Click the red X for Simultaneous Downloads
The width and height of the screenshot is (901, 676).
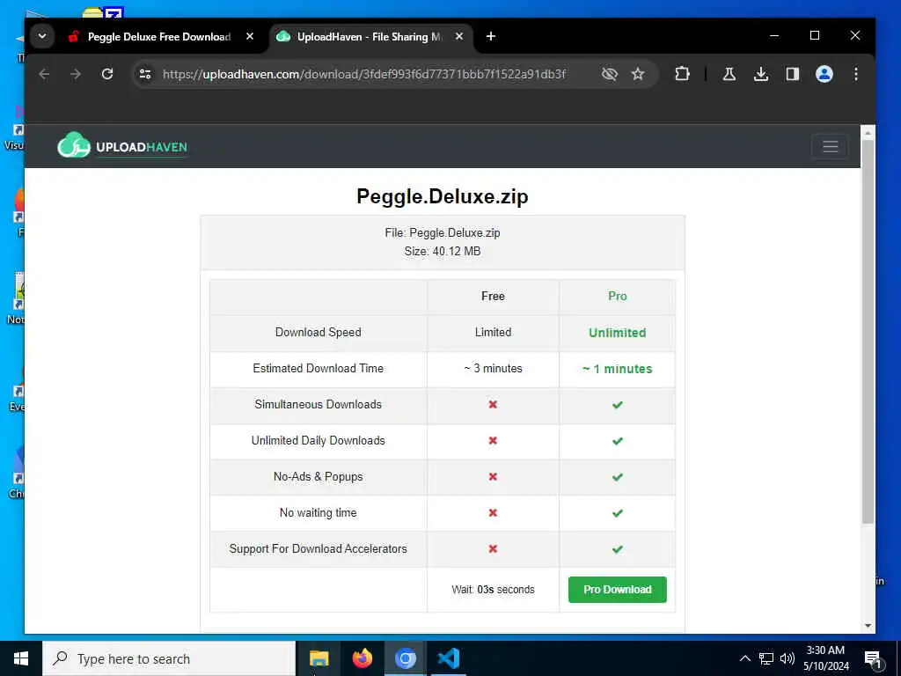pos(493,404)
